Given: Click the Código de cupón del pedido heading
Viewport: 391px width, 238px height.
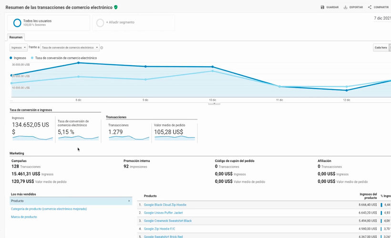Looking at the screenshot, I should pyautogui.click(x=235, y=161).
